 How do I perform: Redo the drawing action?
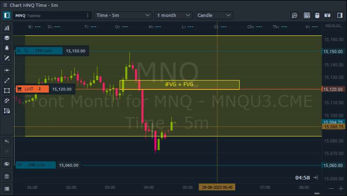pyautogui.click(x=7, y=151)
